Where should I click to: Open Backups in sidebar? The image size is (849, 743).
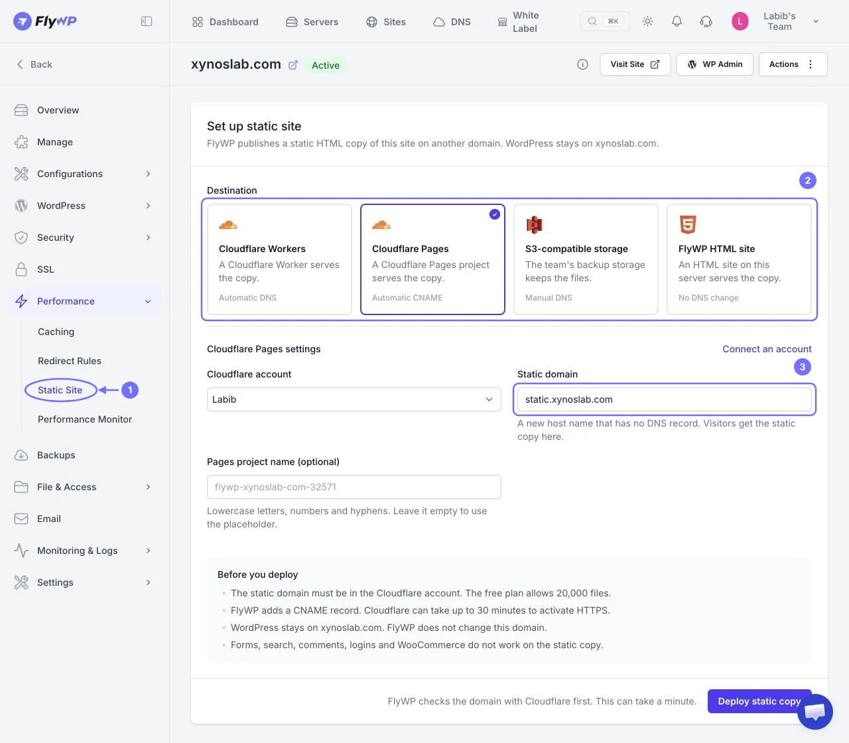[84, 455]
